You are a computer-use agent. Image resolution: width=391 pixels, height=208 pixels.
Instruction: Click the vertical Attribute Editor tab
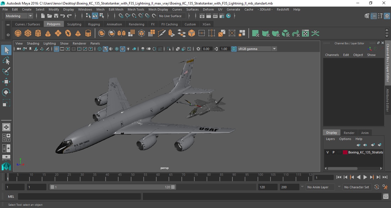[x=388, y=100]
